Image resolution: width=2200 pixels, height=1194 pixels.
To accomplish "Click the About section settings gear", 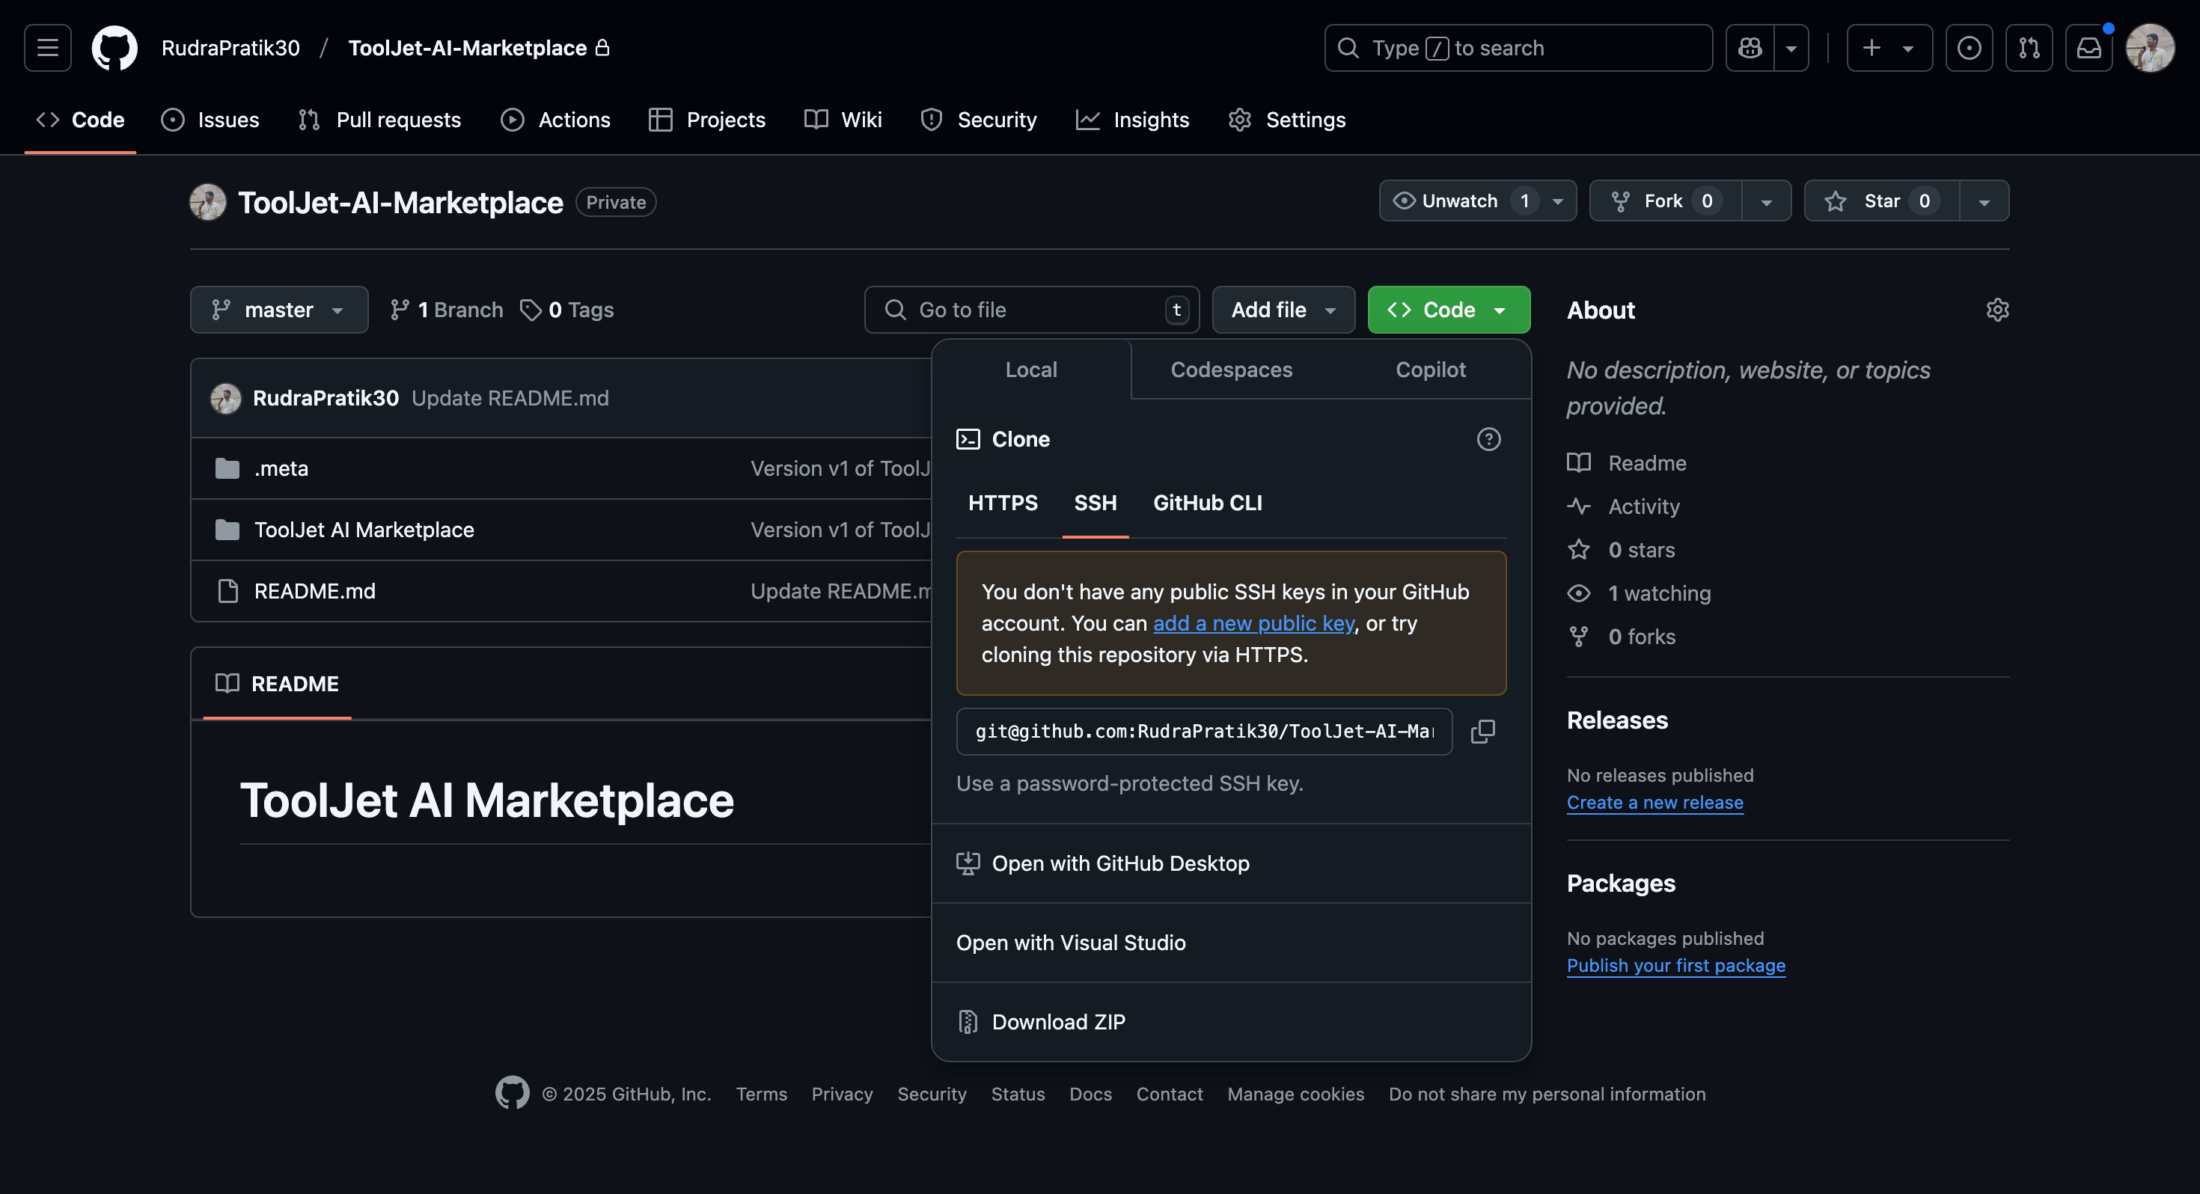I will pyautogui.click(x=1996, y=309).
